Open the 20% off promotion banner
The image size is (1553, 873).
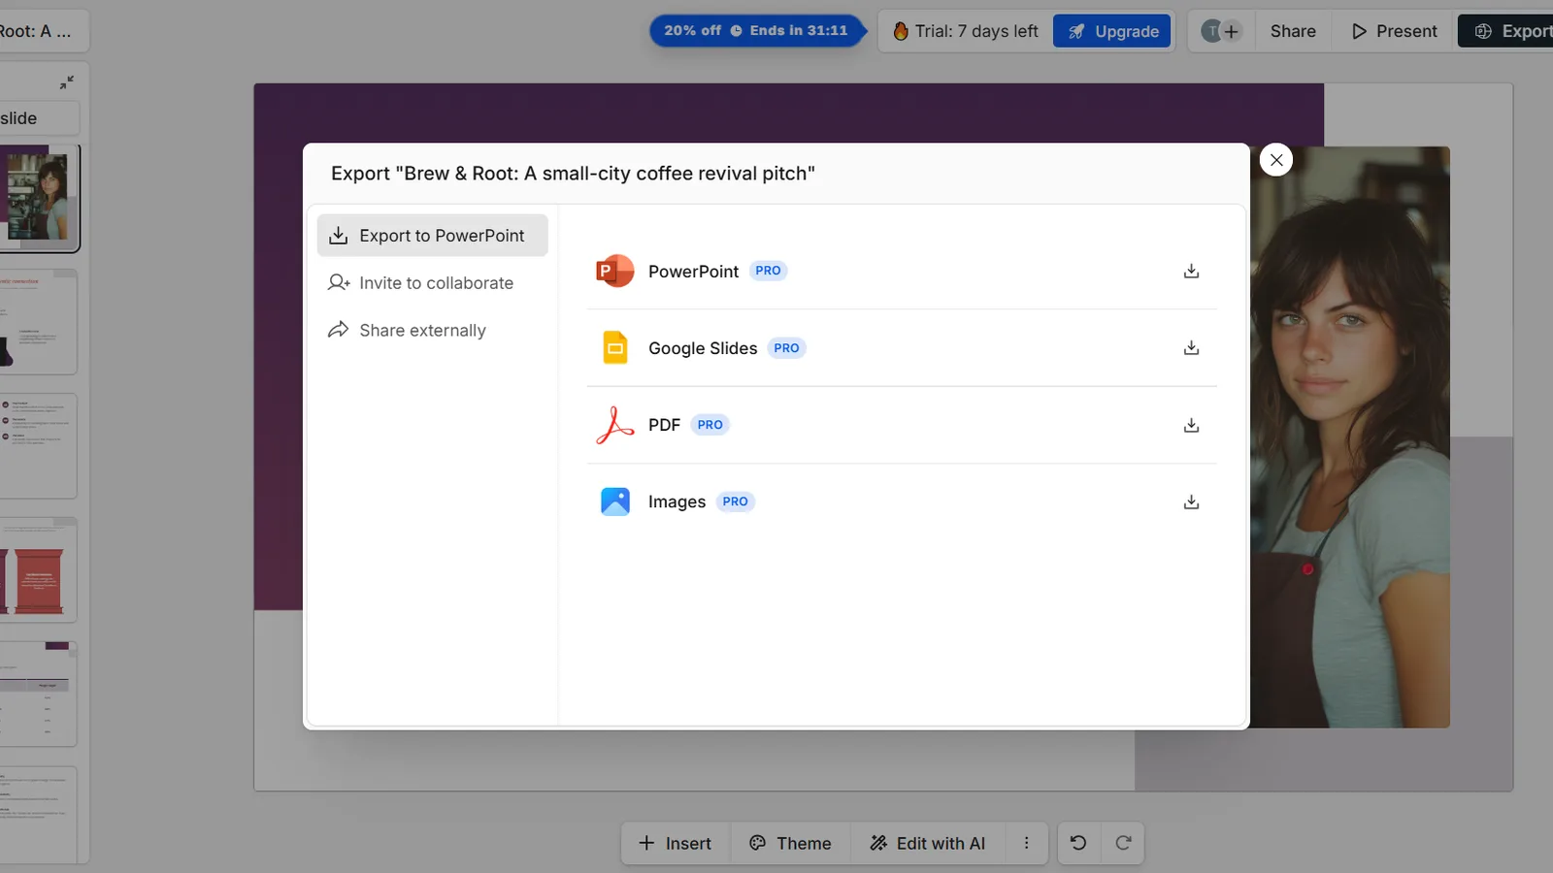coord(756,31)
